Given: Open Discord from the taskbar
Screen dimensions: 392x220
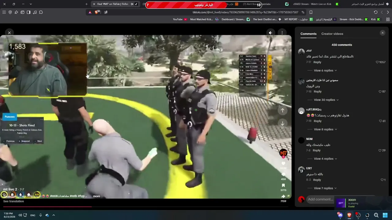Looking at the screenshot, I should point(340,215).
